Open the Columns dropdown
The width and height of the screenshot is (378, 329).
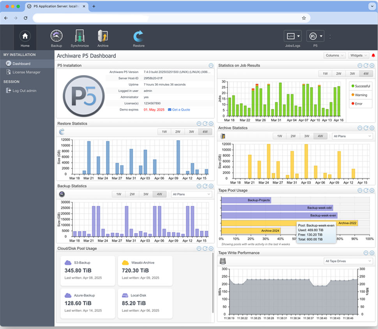click(x=334, y=55)
